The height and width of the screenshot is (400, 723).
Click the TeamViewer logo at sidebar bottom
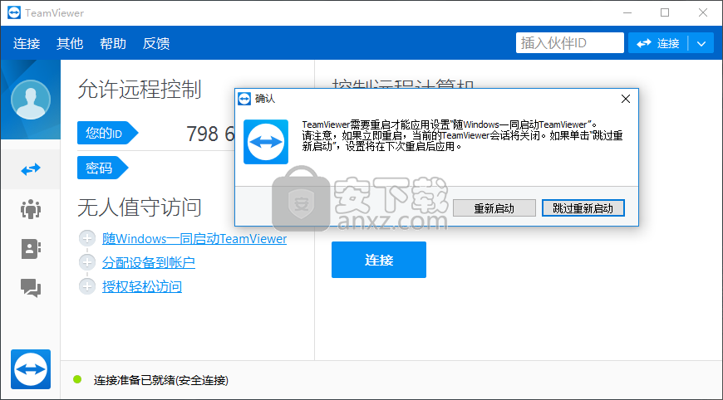(31, 369)
